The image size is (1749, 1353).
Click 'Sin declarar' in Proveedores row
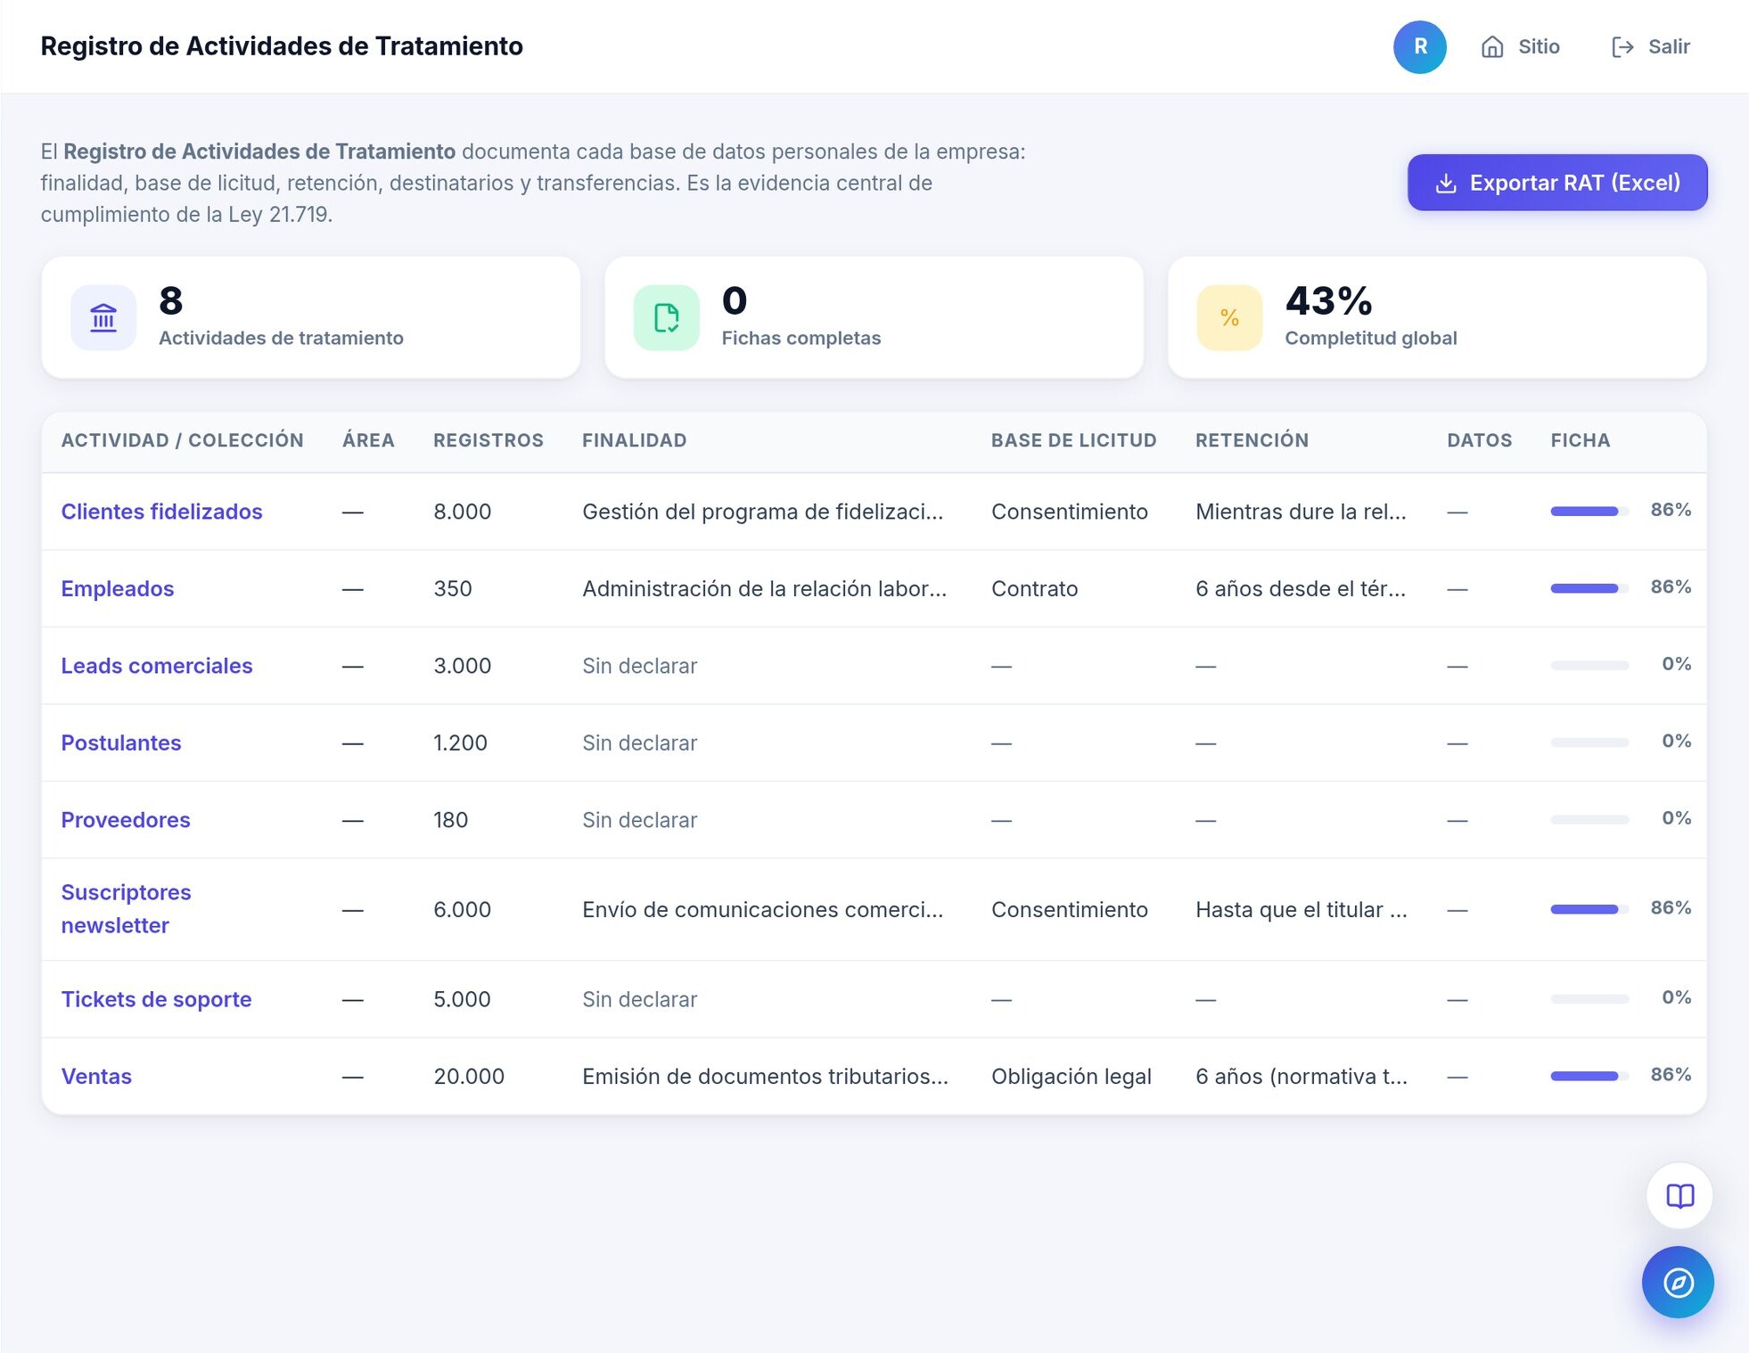coord(639,820)
